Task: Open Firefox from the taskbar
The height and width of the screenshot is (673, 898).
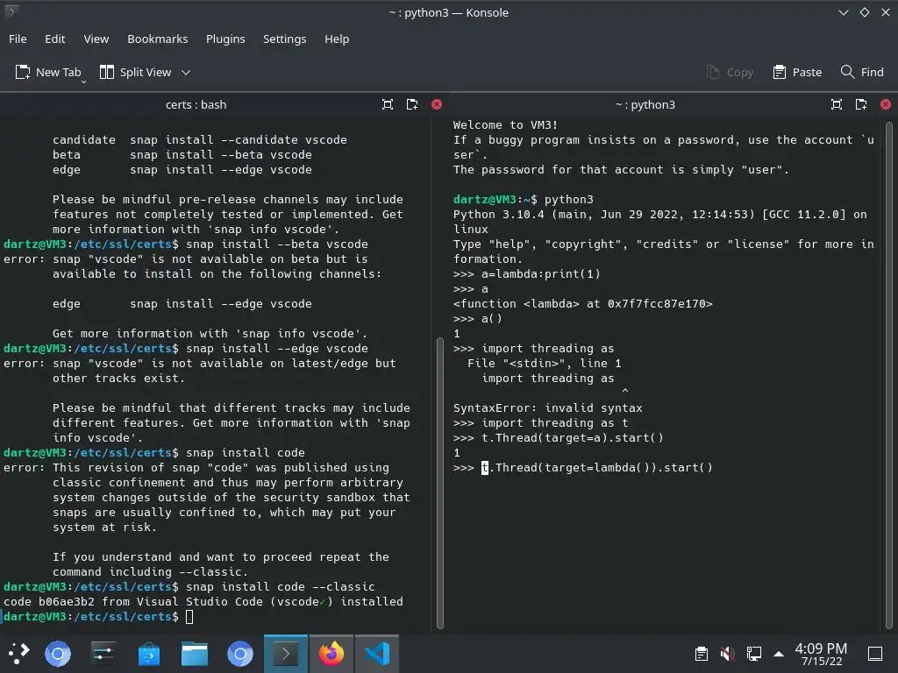Action: [331, 654]
